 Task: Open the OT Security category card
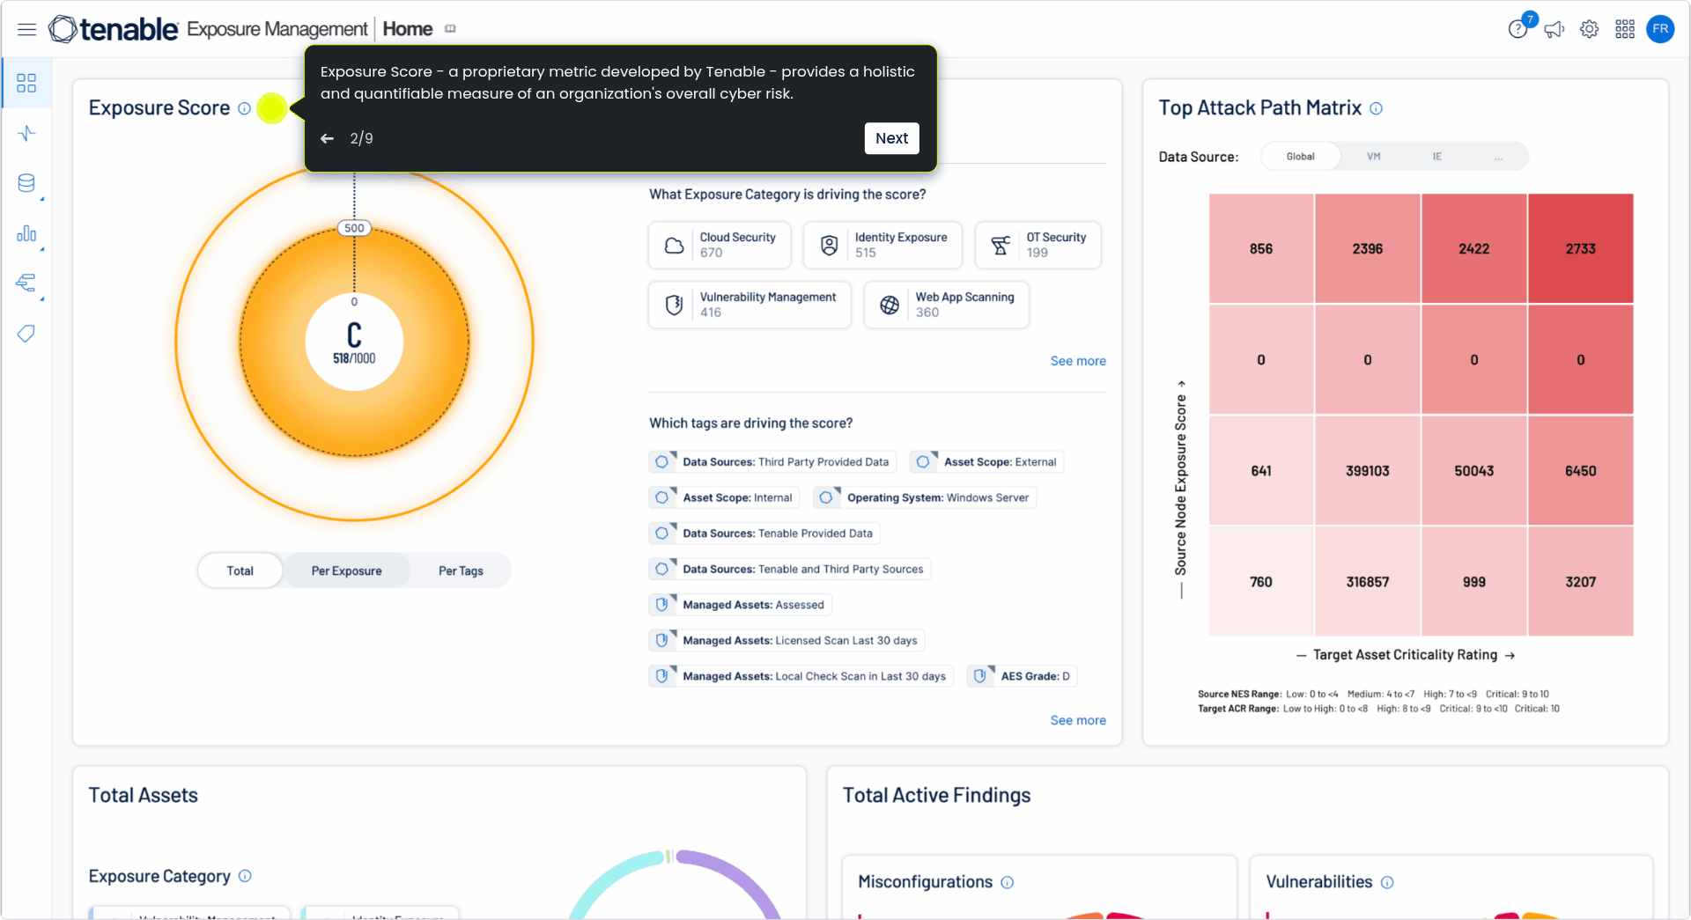point(1037,245)
